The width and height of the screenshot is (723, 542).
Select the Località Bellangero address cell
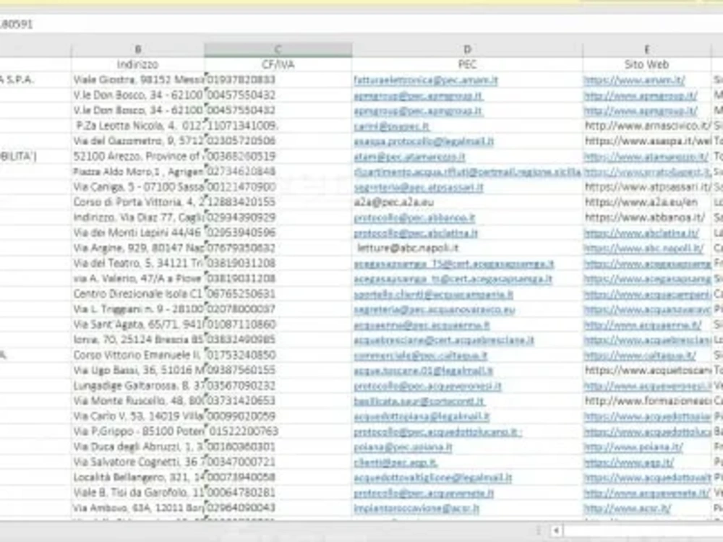[138, 477]
